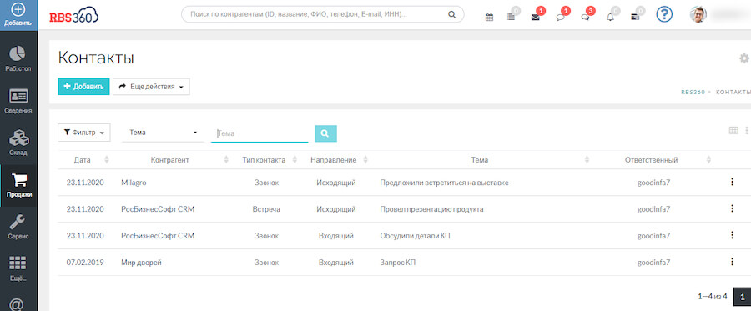Image resolution: width=751 pixels, height=311 pixels.
Task: Open the Сервис wrench section
Action: [x=18, y=226]
